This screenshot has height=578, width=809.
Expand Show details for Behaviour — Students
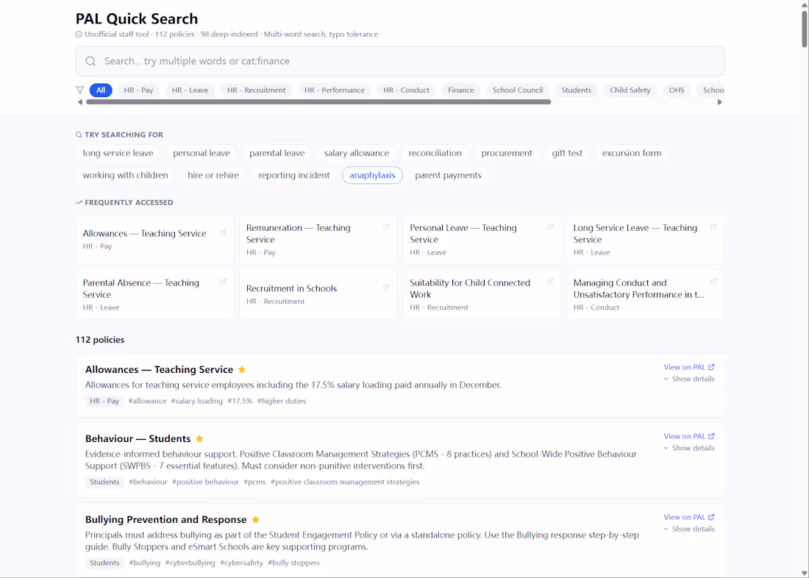[x=689, y=449]
